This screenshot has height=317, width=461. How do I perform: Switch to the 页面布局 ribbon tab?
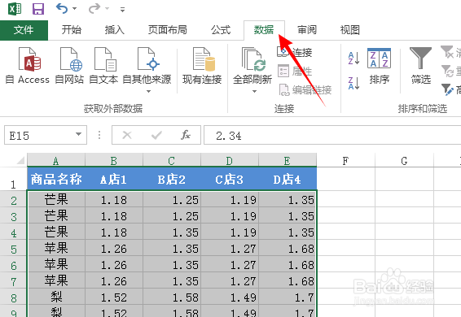point(168,30)
